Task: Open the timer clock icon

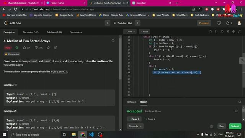Action: [219, 23]
